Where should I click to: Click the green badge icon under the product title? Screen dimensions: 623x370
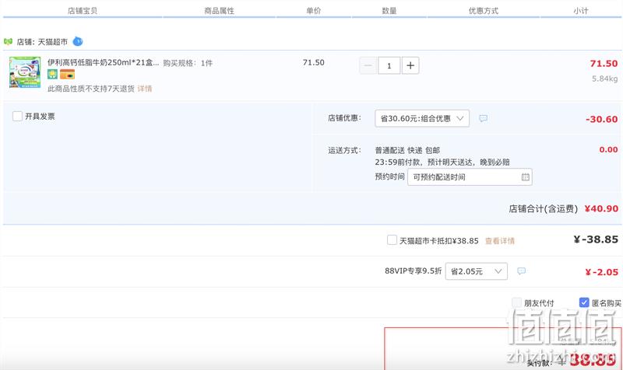[52, 74]
